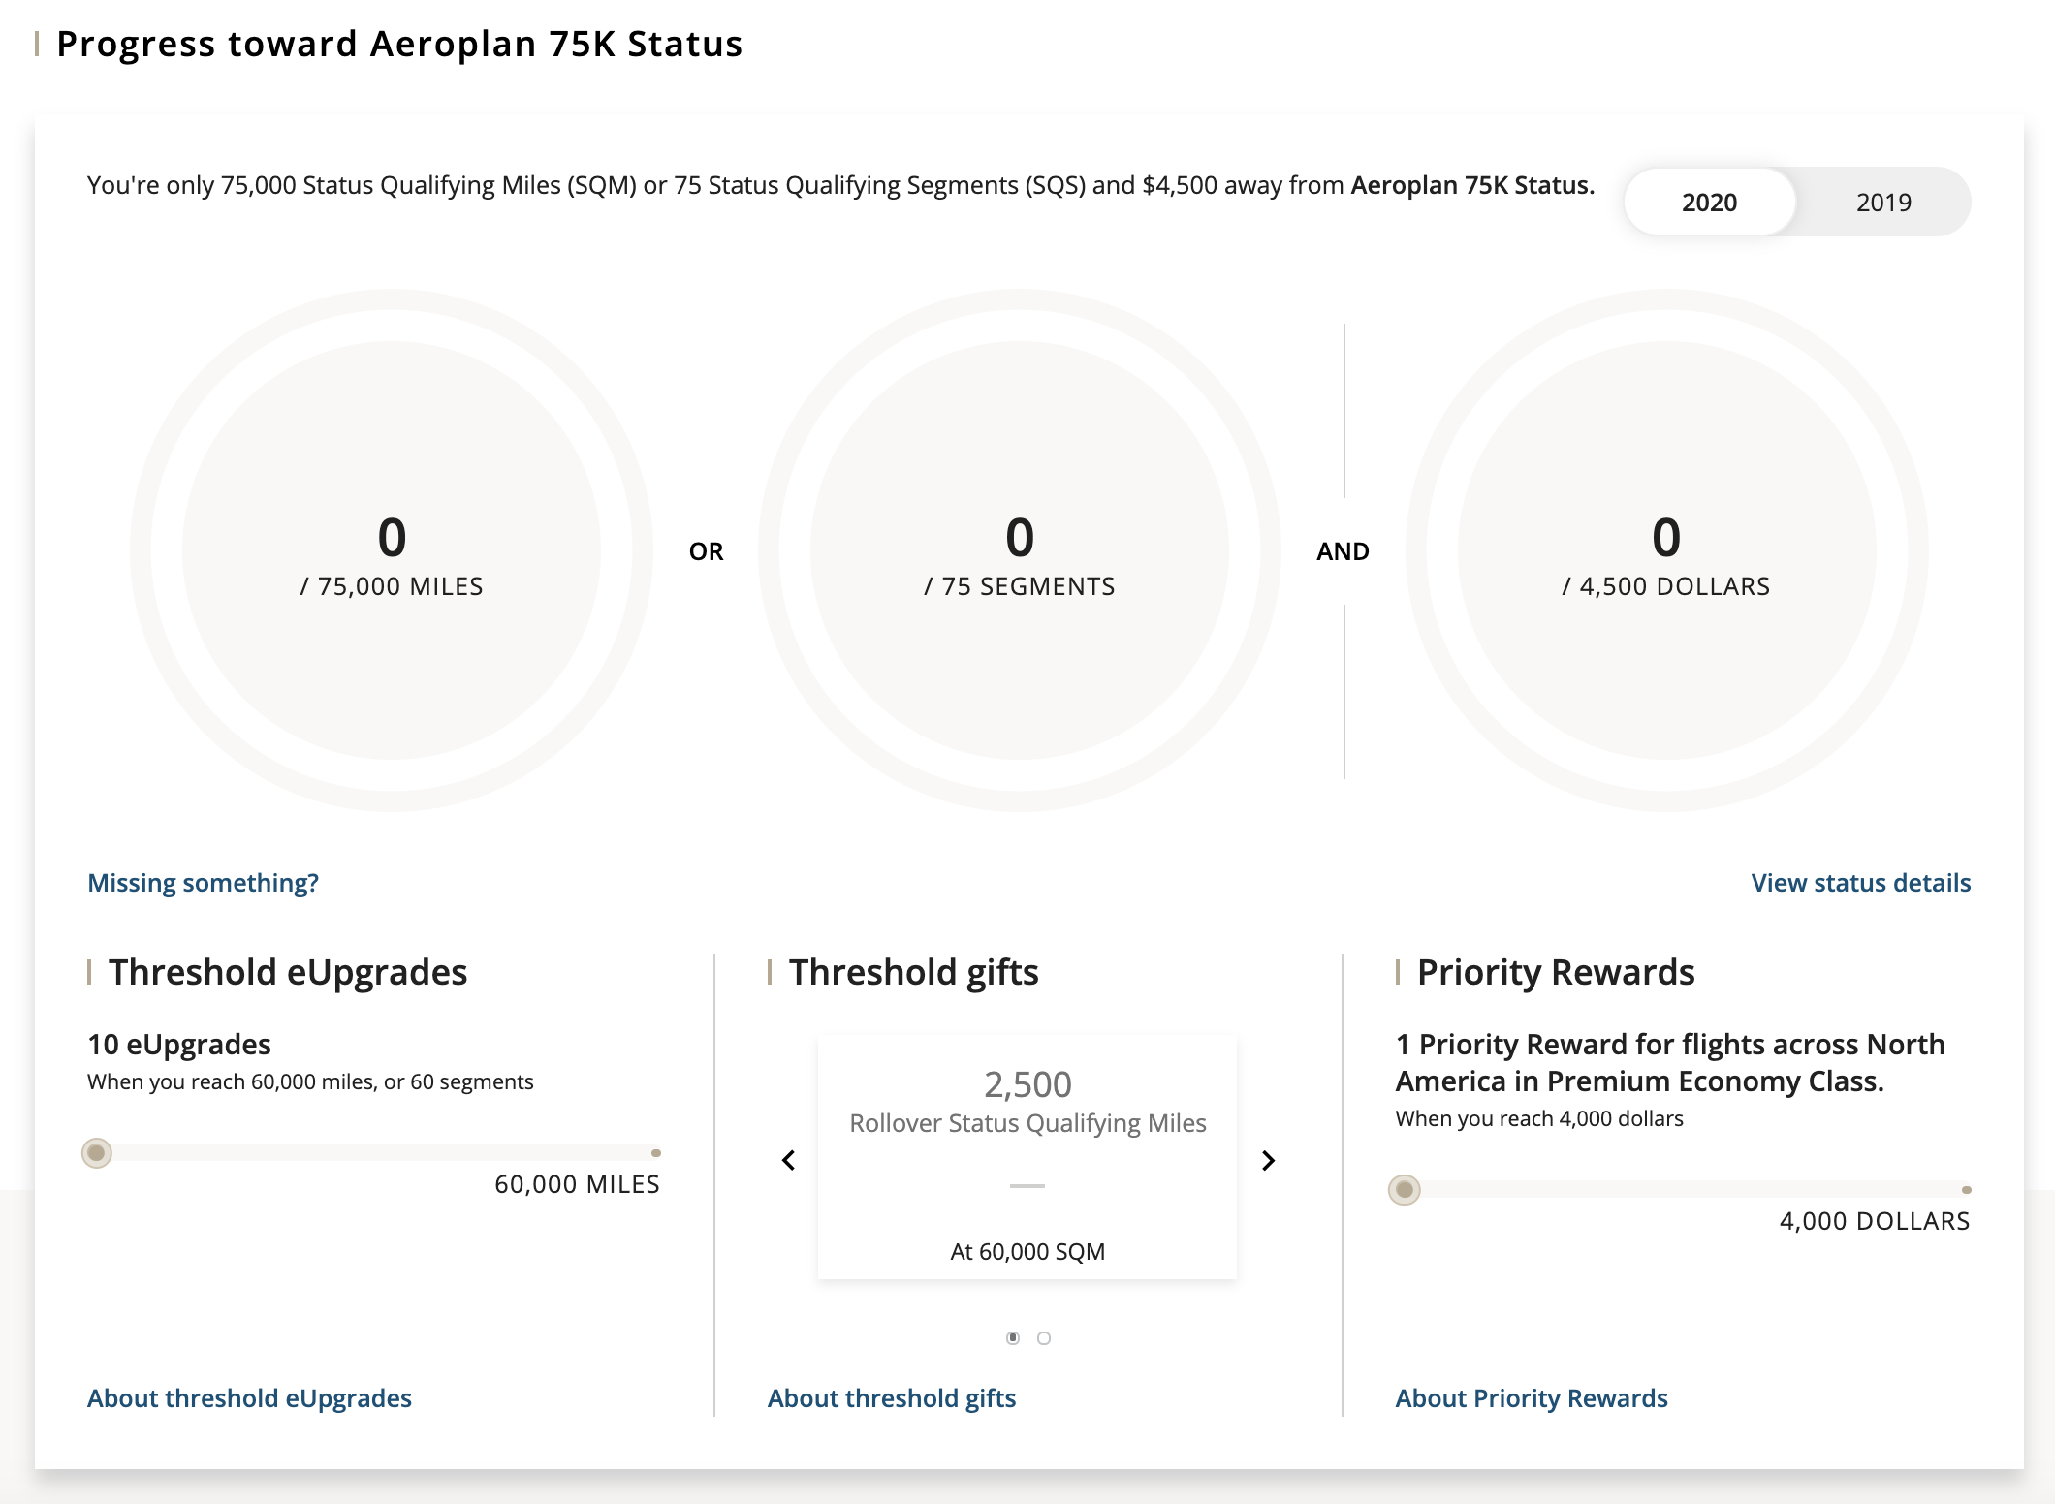Click the 75,000 miles progress circle

pos(392,550)
